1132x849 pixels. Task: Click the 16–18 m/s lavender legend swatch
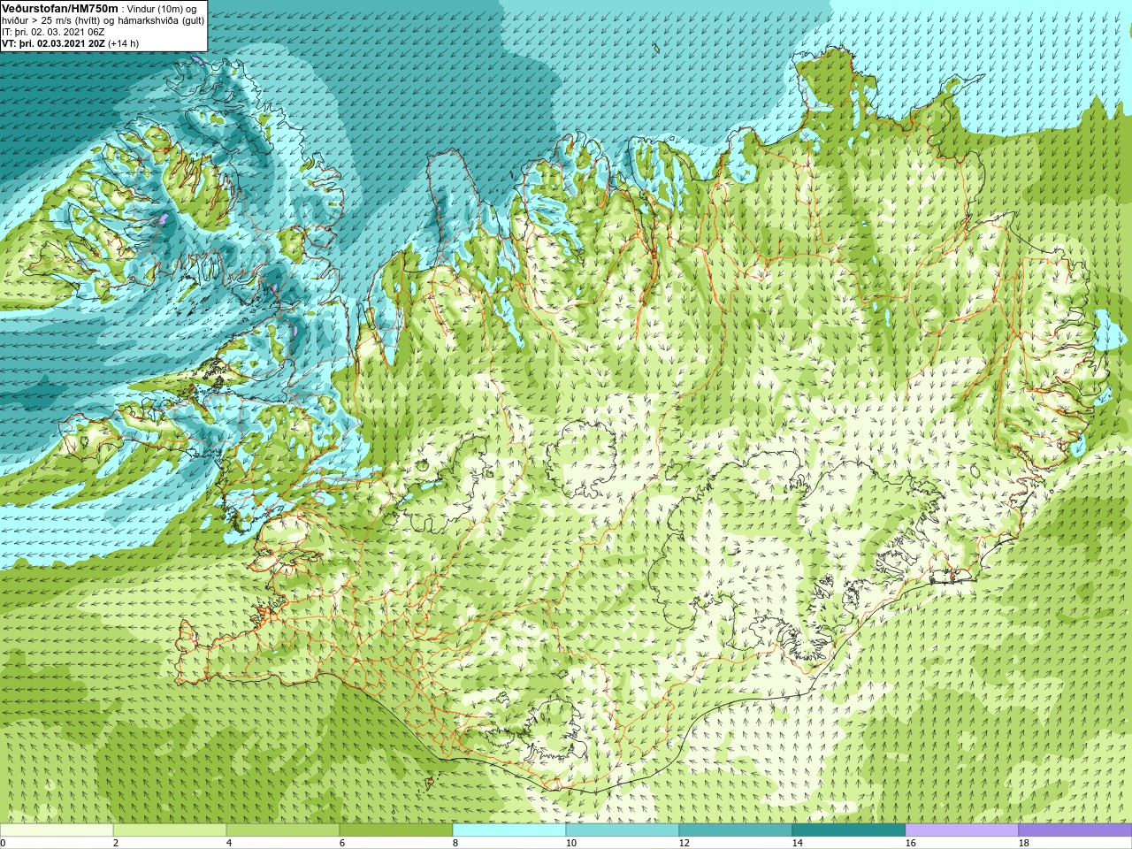click(962, 830)
